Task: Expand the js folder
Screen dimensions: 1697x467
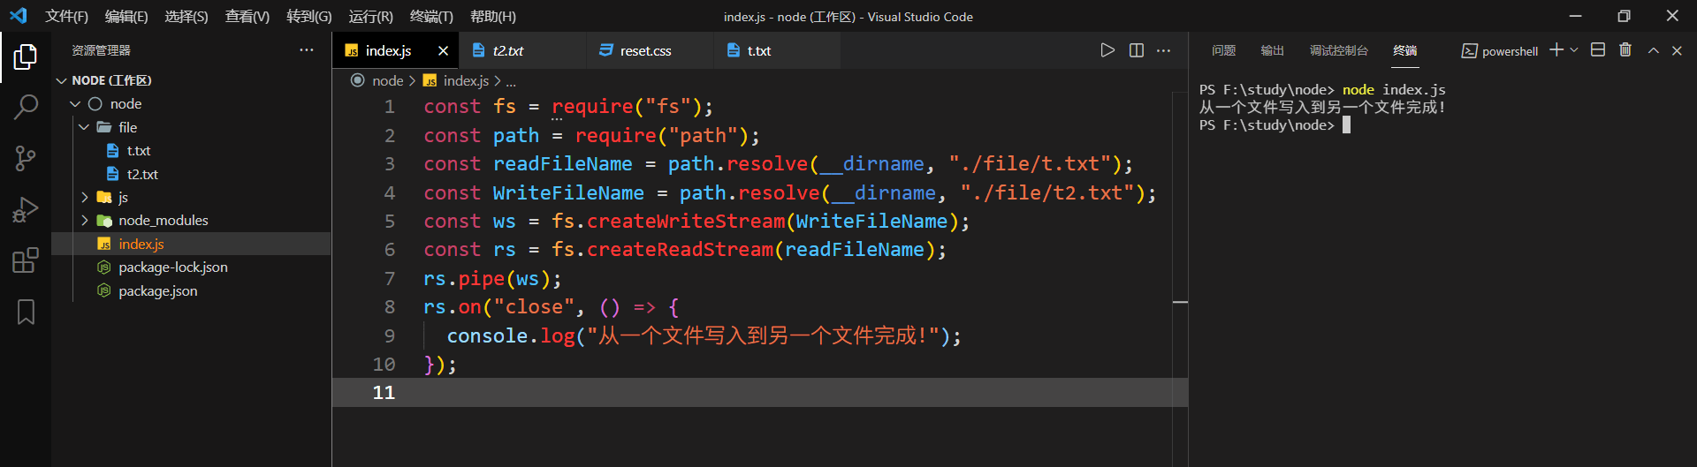Action: [85, 197]
